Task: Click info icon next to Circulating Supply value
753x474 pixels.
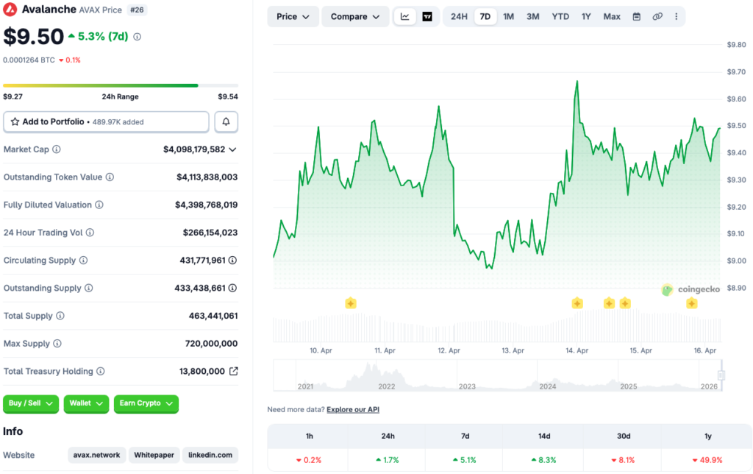Action: click(233, 261)
